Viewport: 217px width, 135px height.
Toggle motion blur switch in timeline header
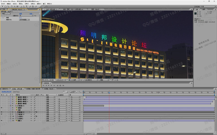click(76, 92)
